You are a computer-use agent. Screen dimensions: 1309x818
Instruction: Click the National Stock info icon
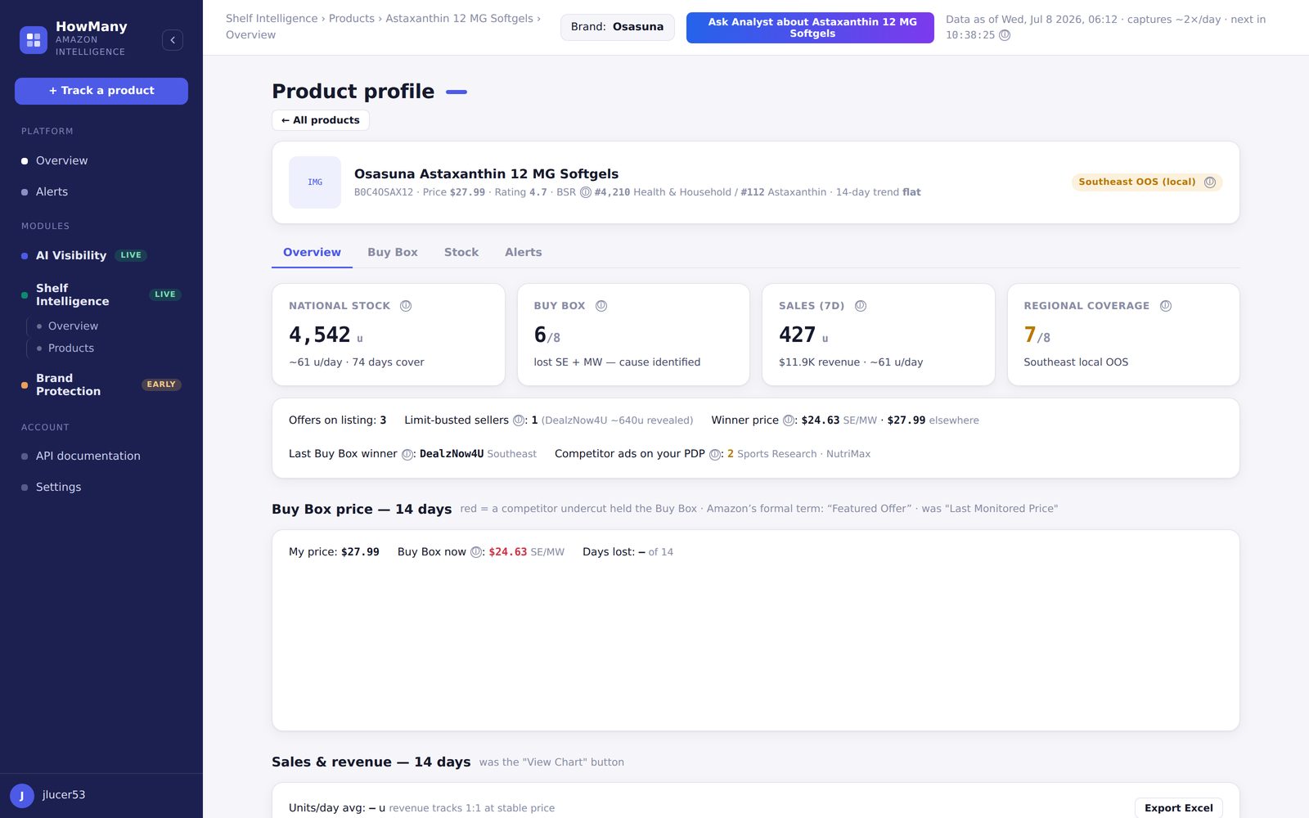[x=406, y=306]
